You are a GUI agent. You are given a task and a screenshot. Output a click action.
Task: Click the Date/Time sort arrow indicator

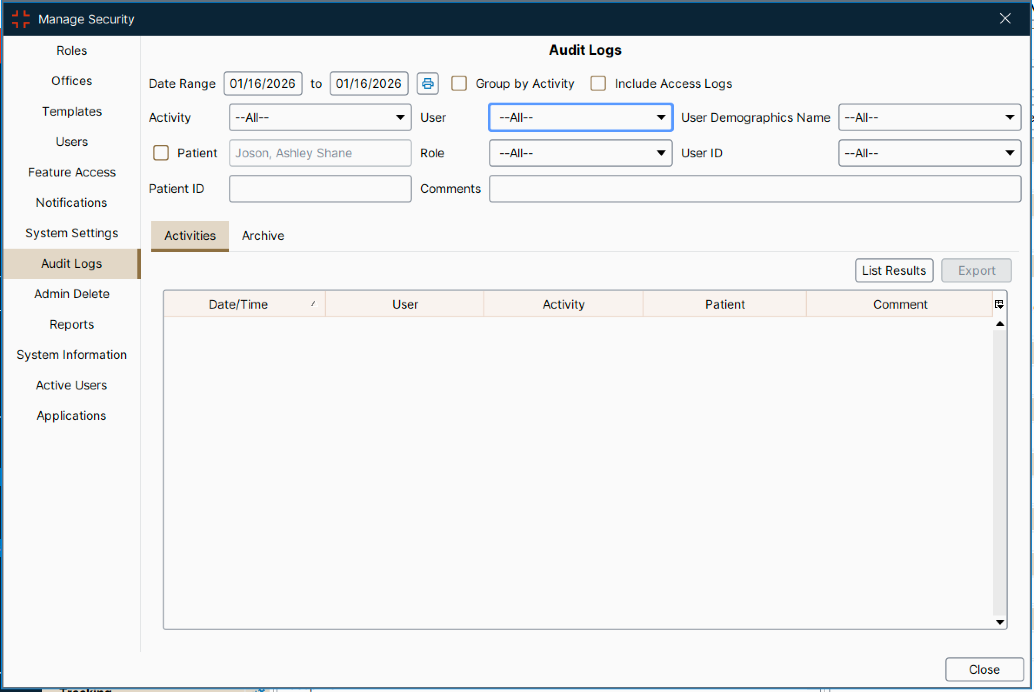[x=314, y=304]
